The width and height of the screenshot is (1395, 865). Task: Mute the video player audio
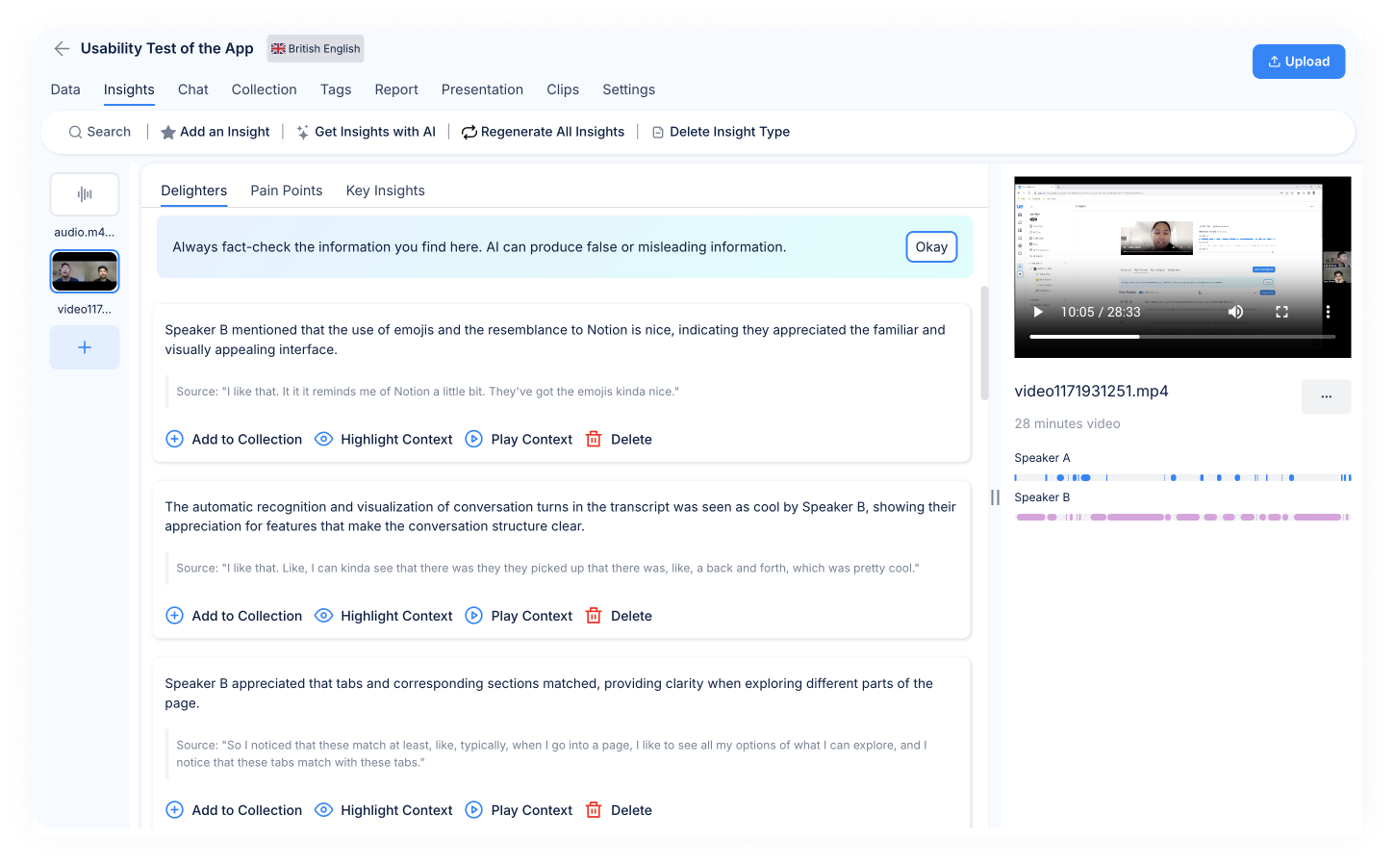(x=1236, y=312)
